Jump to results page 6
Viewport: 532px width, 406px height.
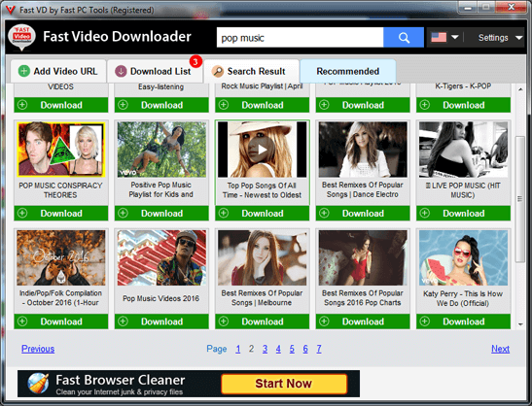(305, 349)
